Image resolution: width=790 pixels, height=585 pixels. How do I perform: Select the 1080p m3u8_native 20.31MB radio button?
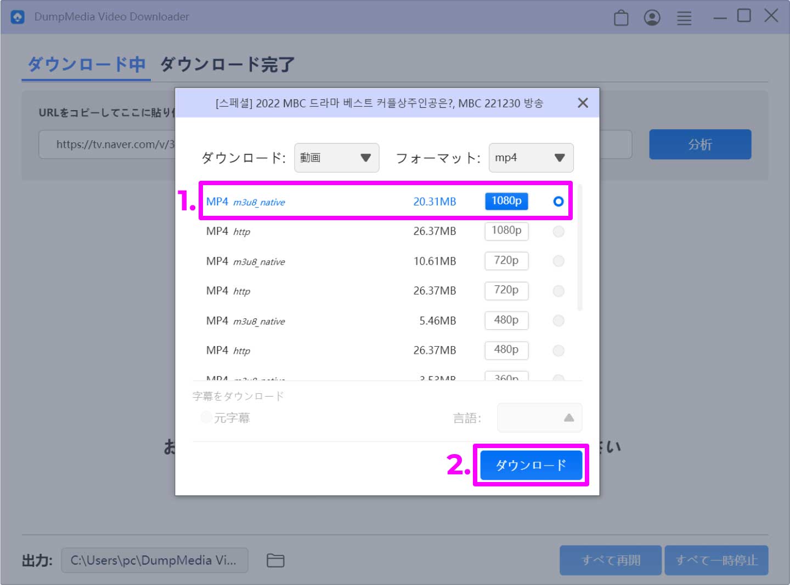(558, 202)
